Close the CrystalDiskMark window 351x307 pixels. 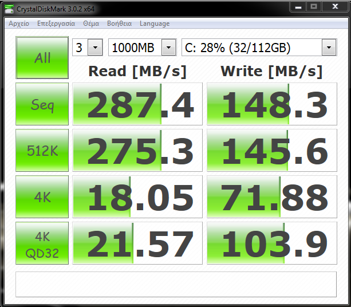pos(335,6)
